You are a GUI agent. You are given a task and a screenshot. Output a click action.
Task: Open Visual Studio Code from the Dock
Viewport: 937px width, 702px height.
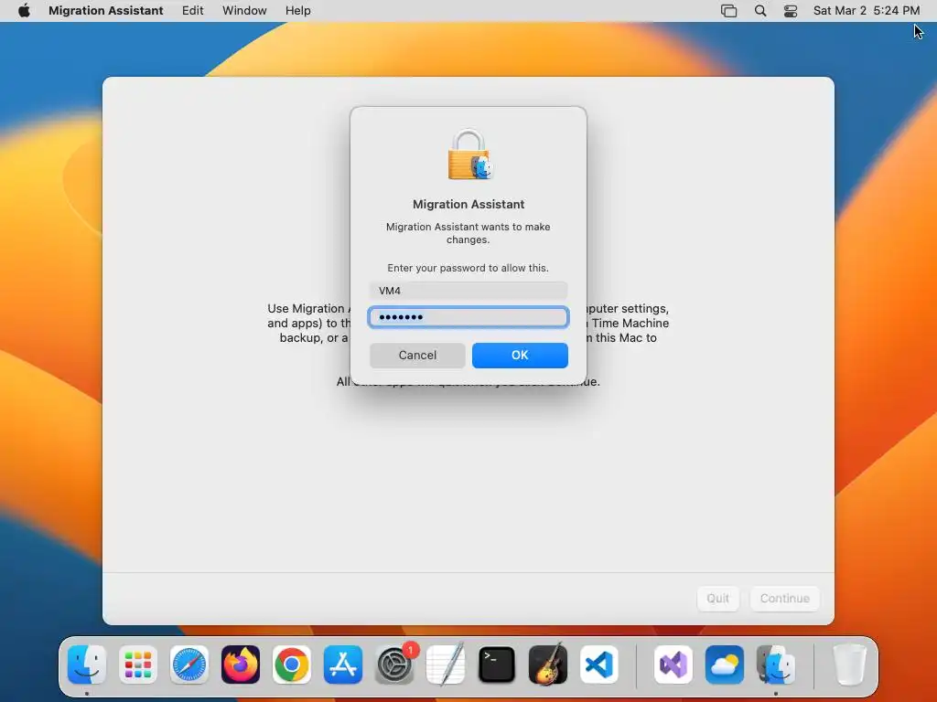598,665
